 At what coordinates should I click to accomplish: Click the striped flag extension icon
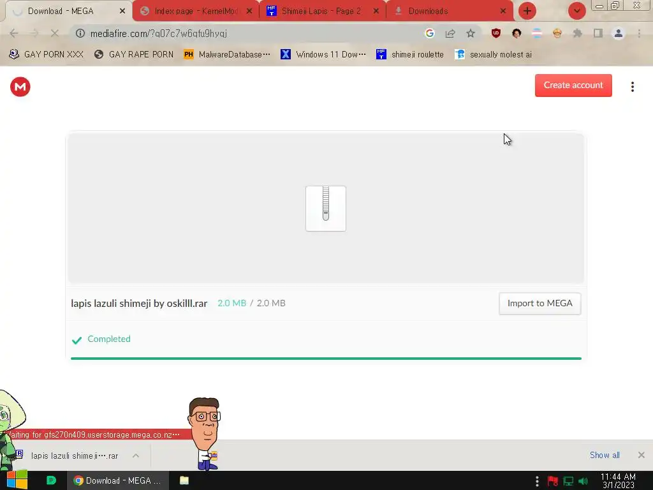537,33
